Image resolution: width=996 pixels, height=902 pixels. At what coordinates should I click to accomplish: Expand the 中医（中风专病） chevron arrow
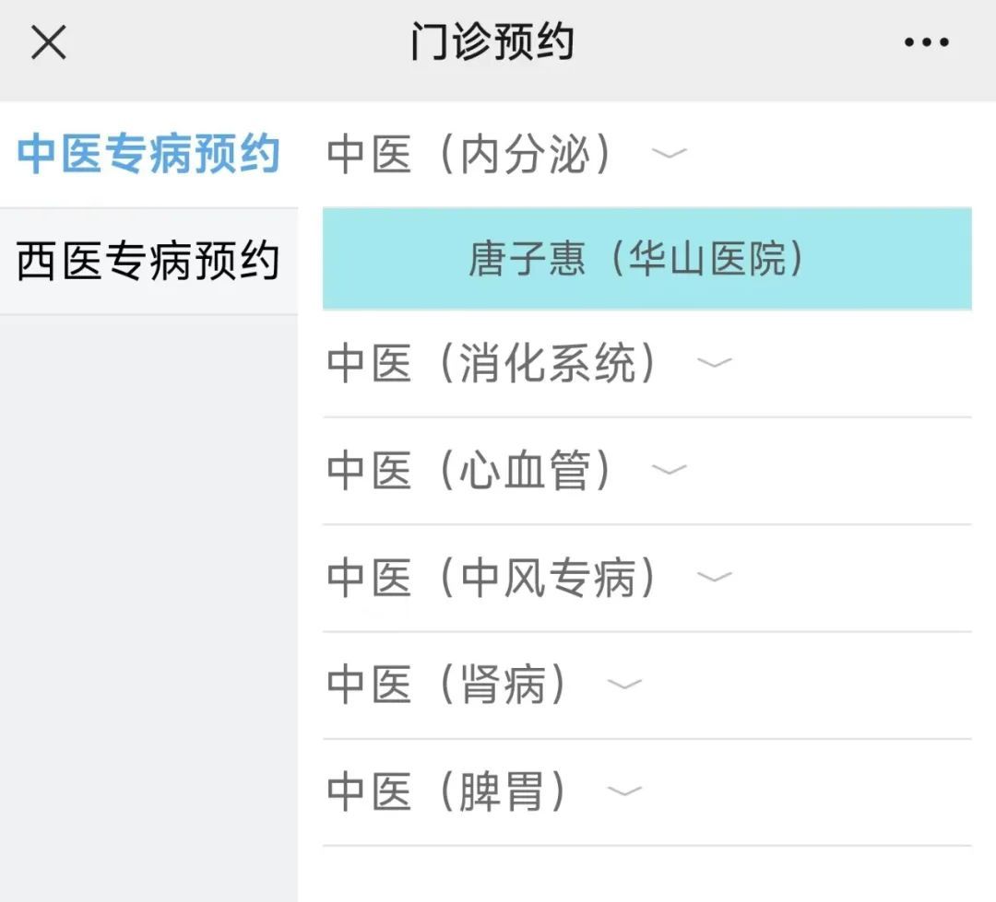coord(714,578)
